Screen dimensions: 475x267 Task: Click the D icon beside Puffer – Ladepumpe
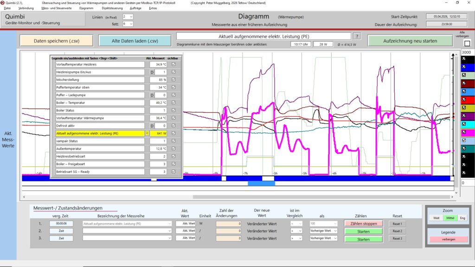151,95
